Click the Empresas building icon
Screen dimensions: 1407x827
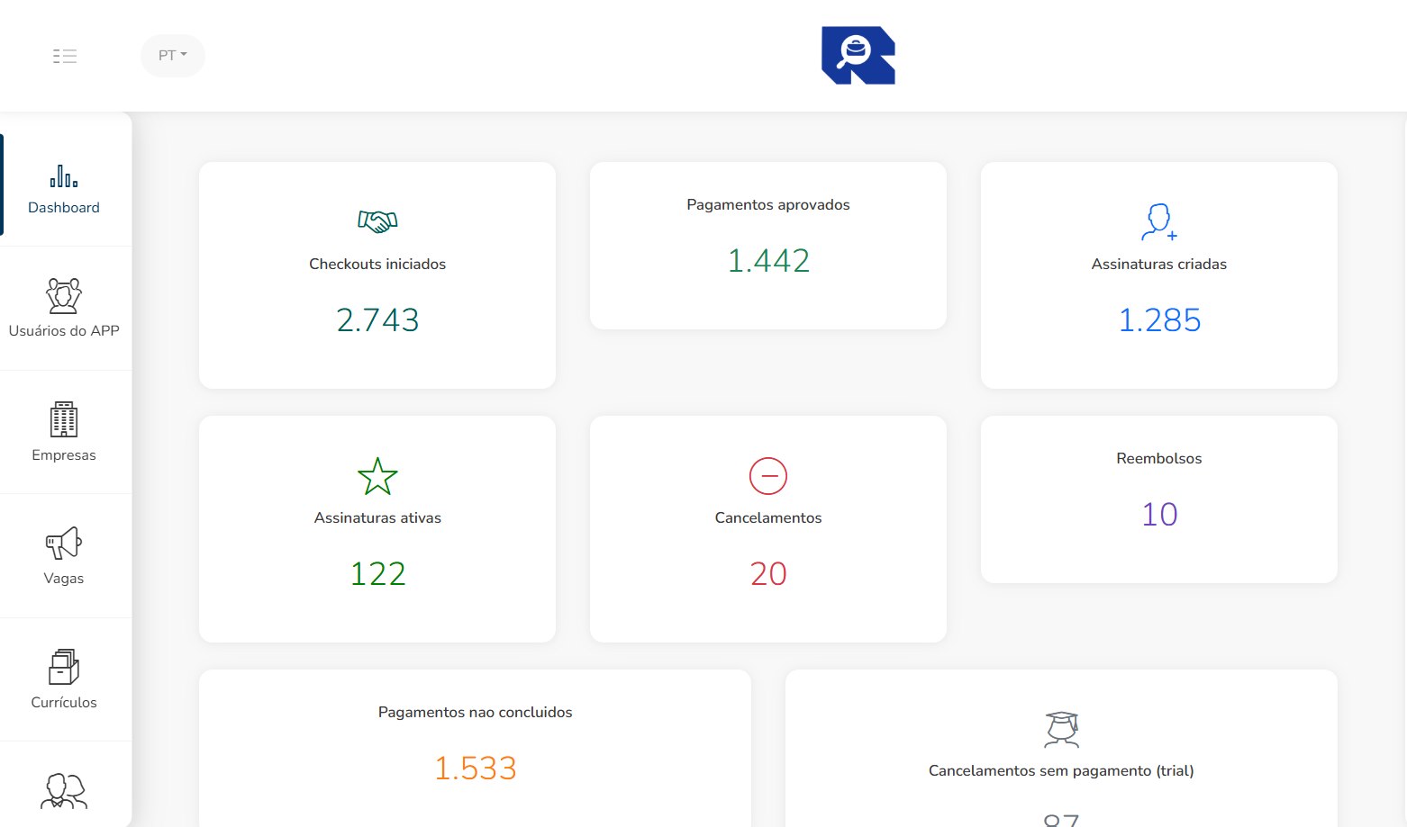point(64,419)
